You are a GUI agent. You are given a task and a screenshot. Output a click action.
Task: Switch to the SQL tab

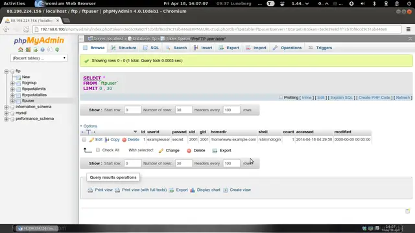point(151,48)
